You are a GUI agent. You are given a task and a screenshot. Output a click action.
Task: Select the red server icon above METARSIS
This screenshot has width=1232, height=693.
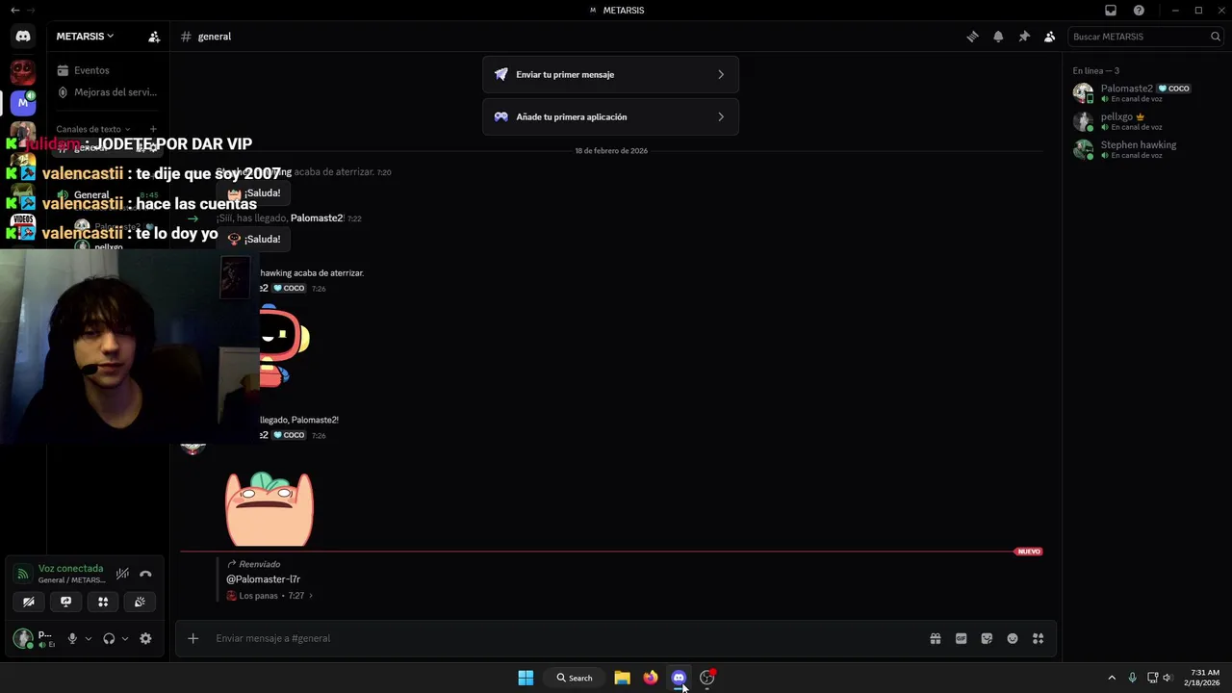point(23,71)
